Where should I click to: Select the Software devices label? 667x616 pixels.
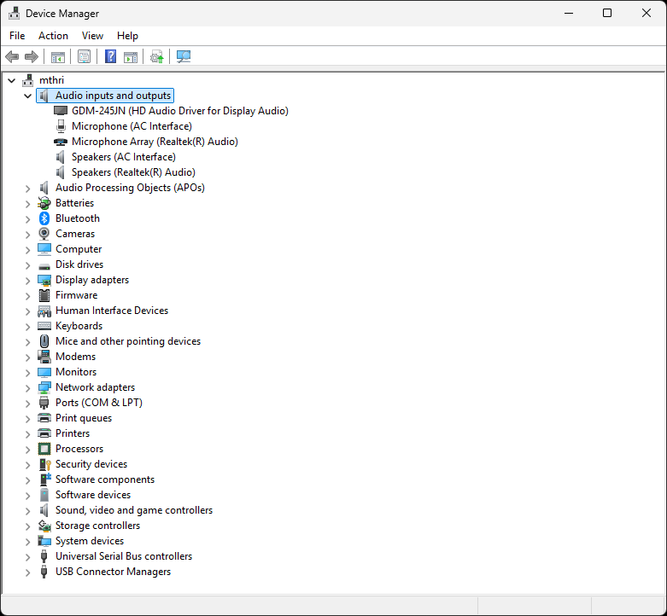tap(93, 495)
